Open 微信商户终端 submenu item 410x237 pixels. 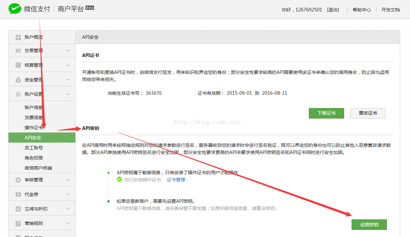pyautogui.click(x=38, y=168)
